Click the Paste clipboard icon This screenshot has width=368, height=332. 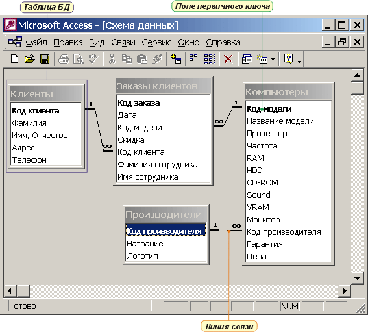tap(142, 59)
